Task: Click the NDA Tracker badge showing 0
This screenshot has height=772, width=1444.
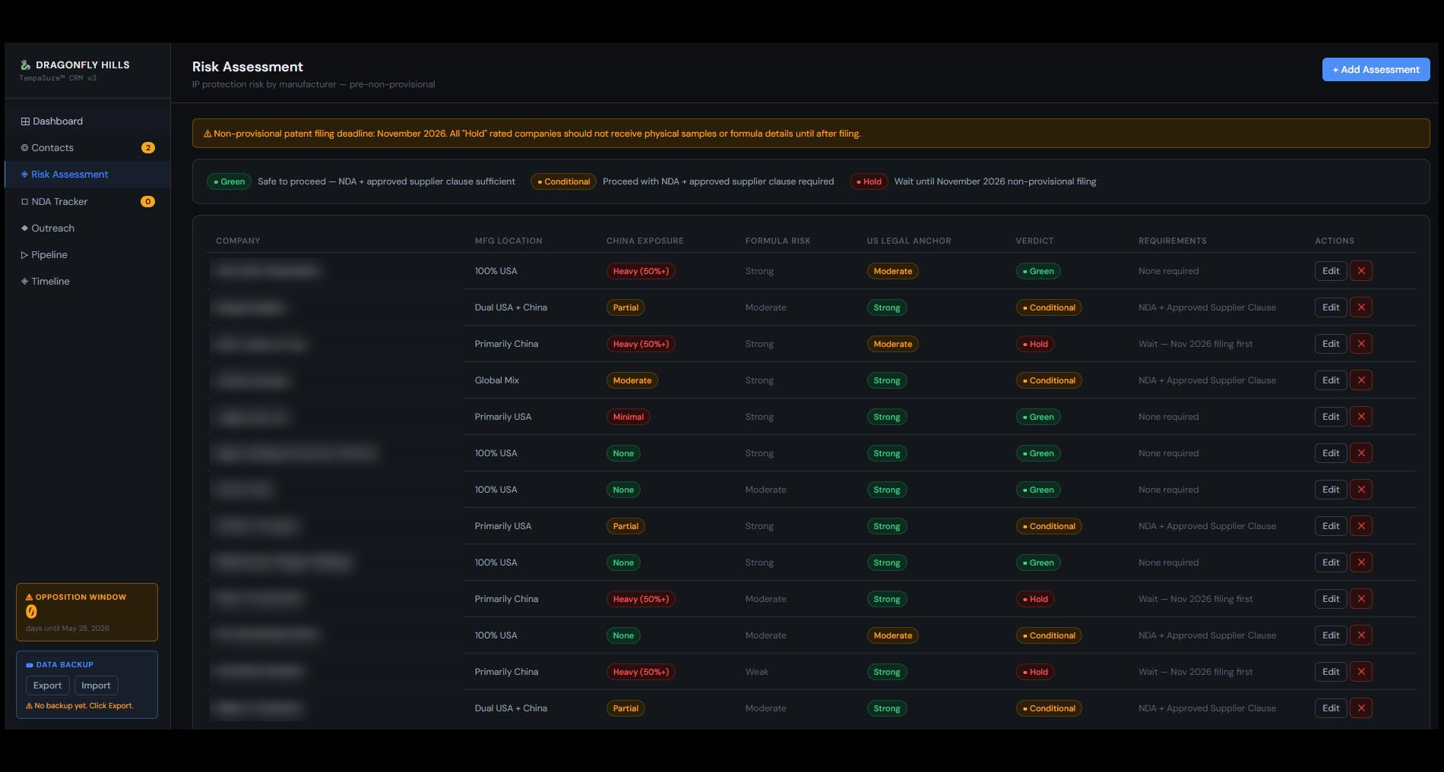Action: coord(148,201)
